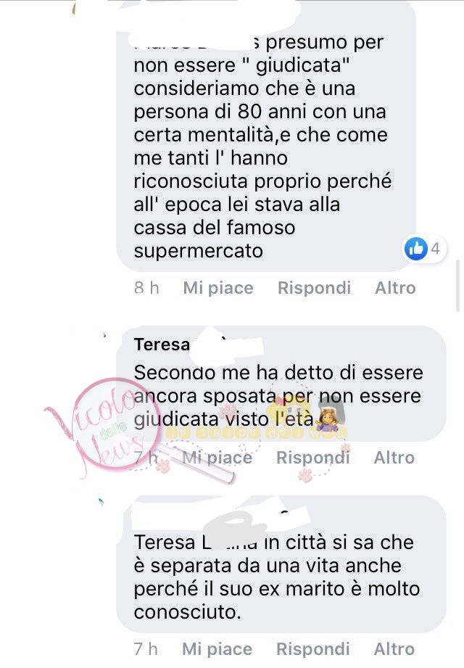464x668 pixels.
Task: Click the woman emoji in Teresa's comment
Action: point(326,418)
